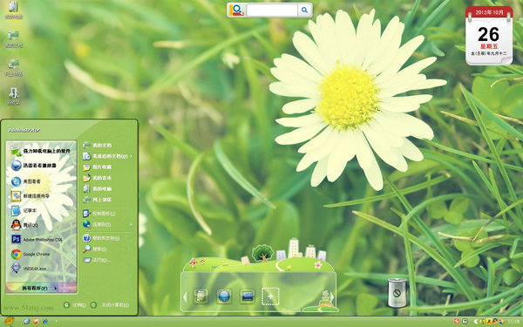Viewport: 523px width, 327px height.
Task: Click the flower Start button on taskbar
Action: [9, 321]
